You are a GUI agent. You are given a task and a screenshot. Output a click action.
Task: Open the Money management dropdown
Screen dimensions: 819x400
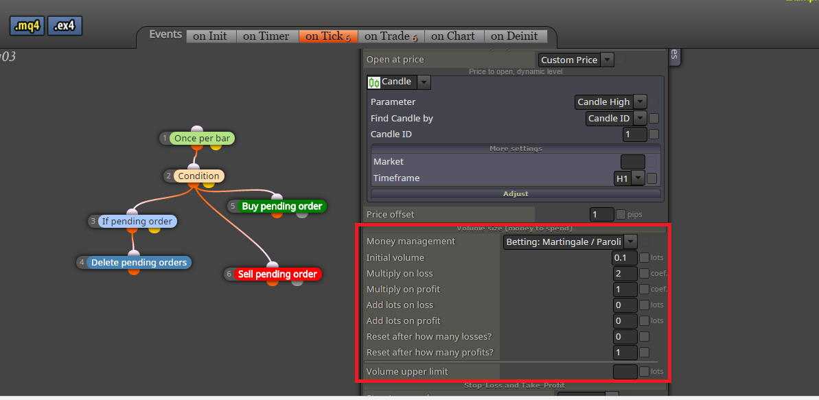(631, 242)
